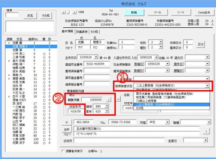Click the ツール button
This screenshot has width=216, height=159.
(158, 13)
